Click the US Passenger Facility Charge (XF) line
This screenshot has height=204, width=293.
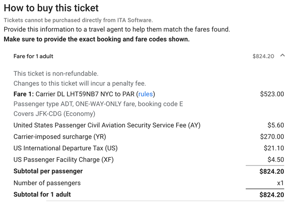(63, 160)
